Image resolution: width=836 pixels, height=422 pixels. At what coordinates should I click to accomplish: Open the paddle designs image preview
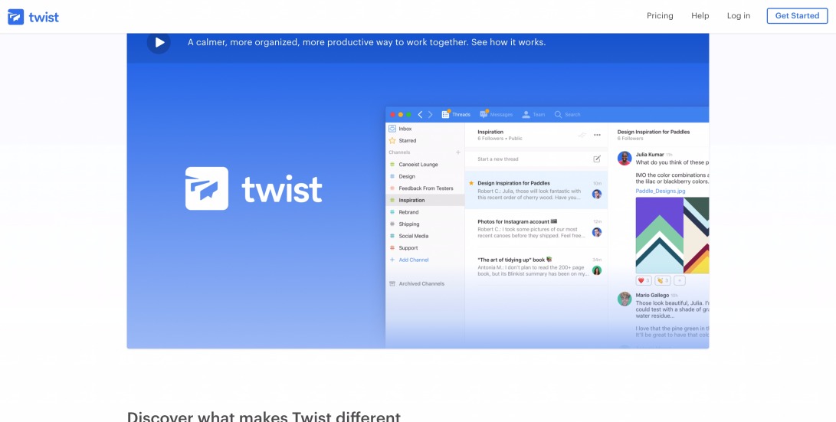click(672, 235)
